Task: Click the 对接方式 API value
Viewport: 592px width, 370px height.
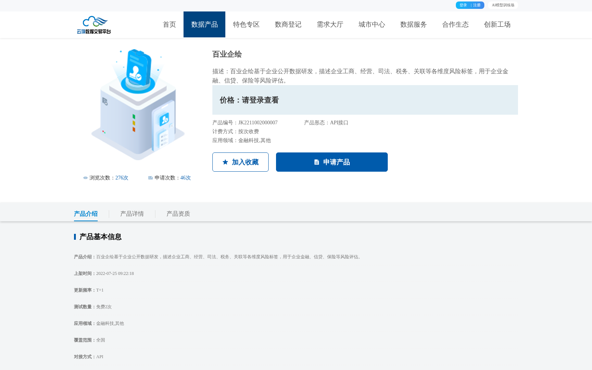Action: click(100, 357)
